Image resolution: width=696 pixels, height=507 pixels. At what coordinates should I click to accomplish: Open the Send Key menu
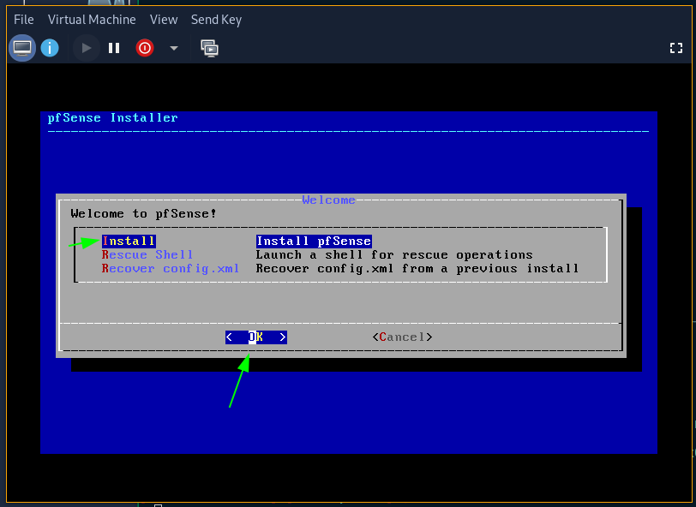pyautogui.click(x=217, y=20)
